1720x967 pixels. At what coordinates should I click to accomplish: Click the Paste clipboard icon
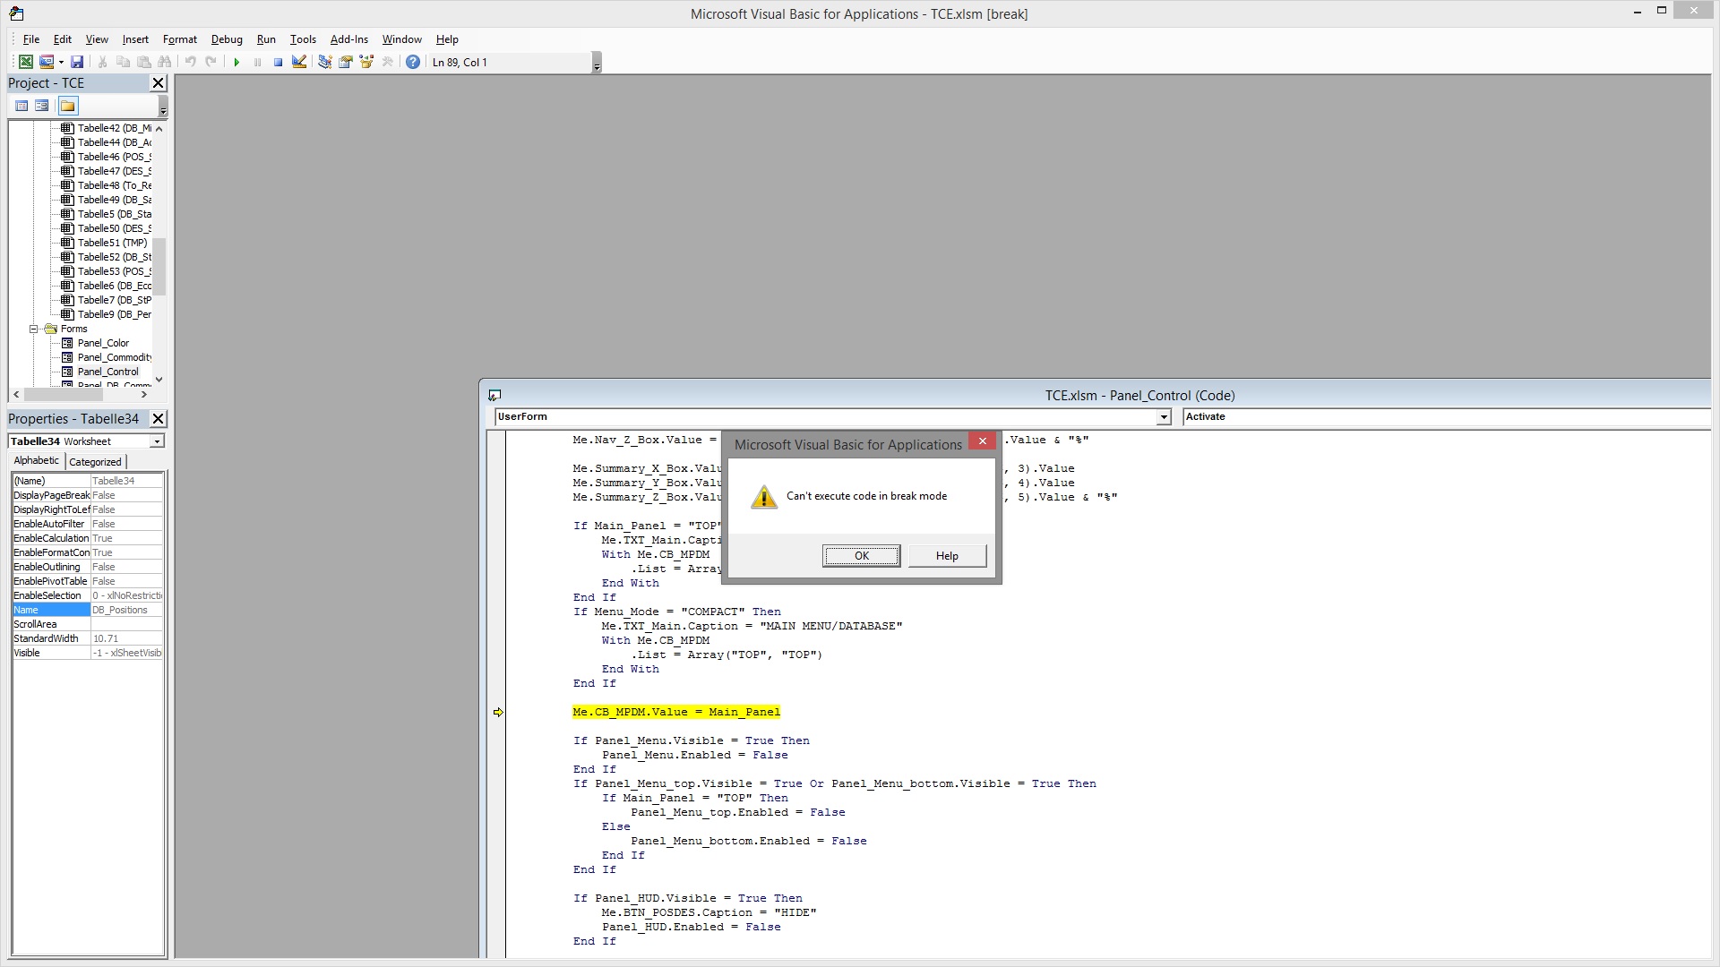[x=144, y=62]
